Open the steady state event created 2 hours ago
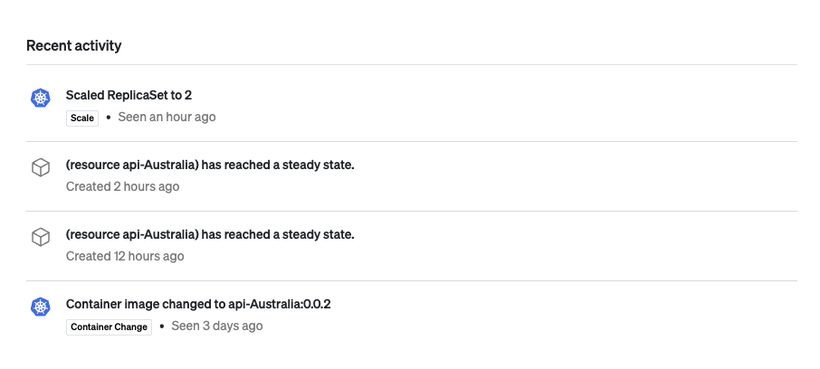Viewport: 820px width, 369px height. (210, 165)
